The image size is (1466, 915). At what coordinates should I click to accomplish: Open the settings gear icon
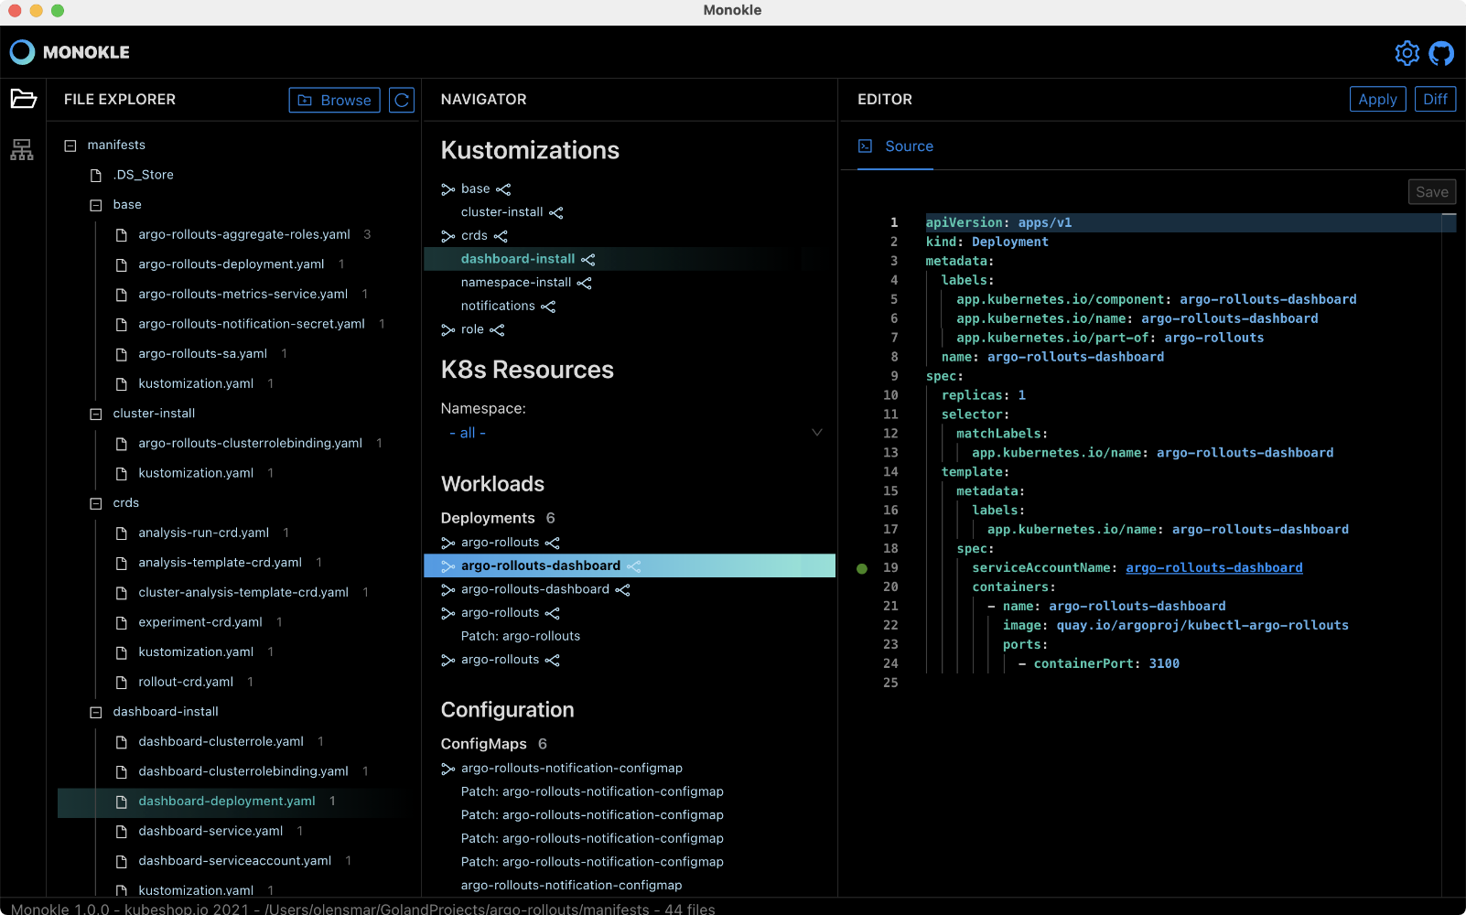point(1407,53)
